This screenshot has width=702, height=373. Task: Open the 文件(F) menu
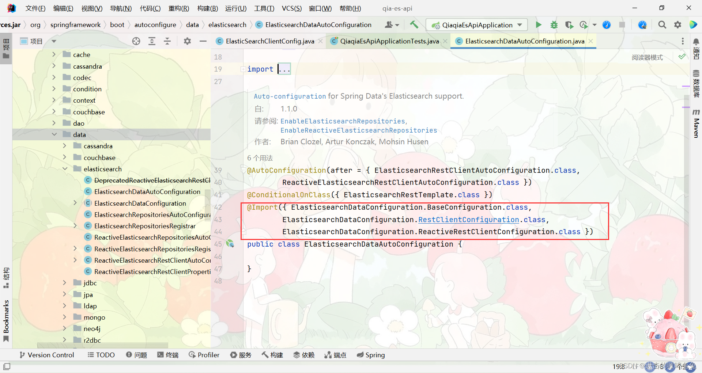[35, 8]
